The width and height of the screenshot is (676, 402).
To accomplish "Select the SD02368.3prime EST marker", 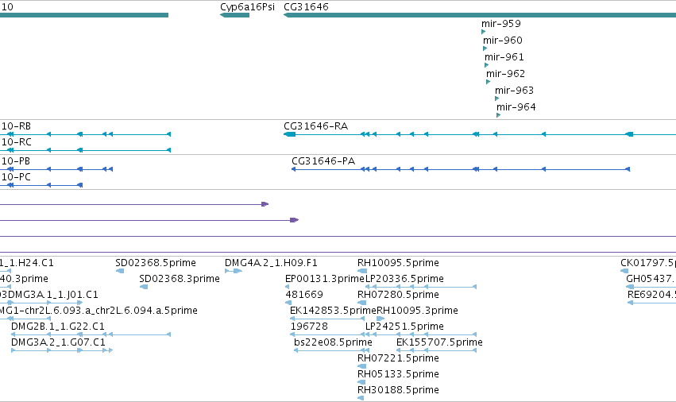I will pyautogui.click(x=144, y=287).
